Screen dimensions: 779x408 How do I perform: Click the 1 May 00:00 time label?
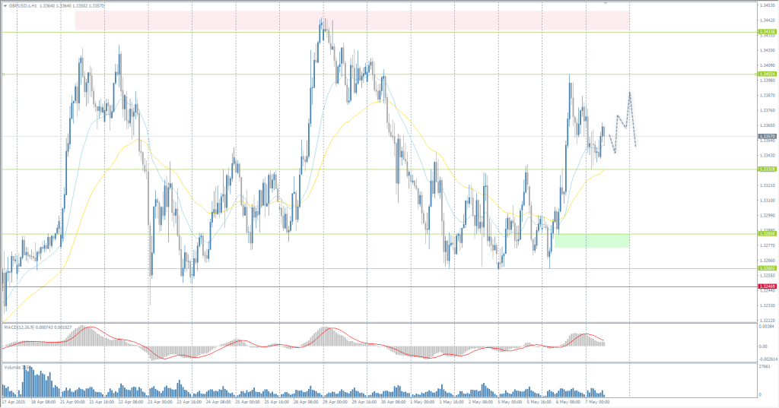tap(424, 402)
